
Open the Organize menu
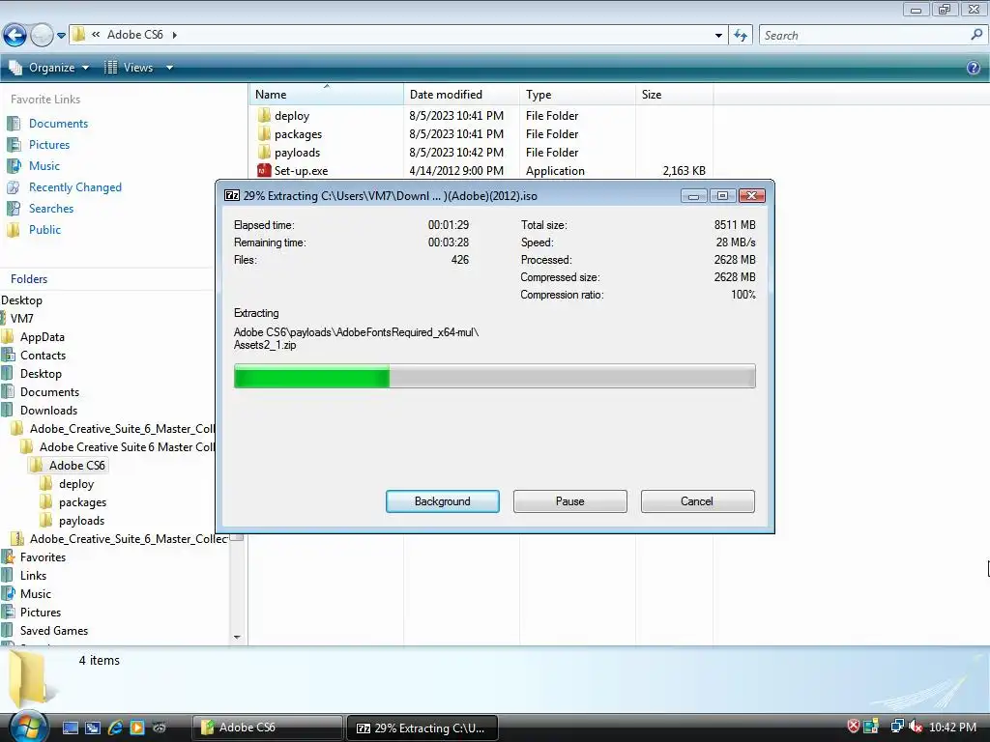coord(49,68)
